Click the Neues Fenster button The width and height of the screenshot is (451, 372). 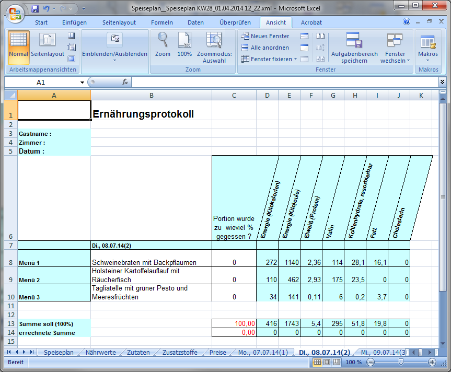[x=265, y=36]
